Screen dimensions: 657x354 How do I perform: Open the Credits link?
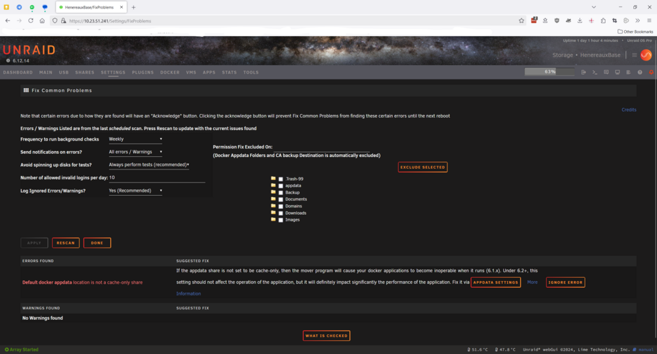pos(629,110)
